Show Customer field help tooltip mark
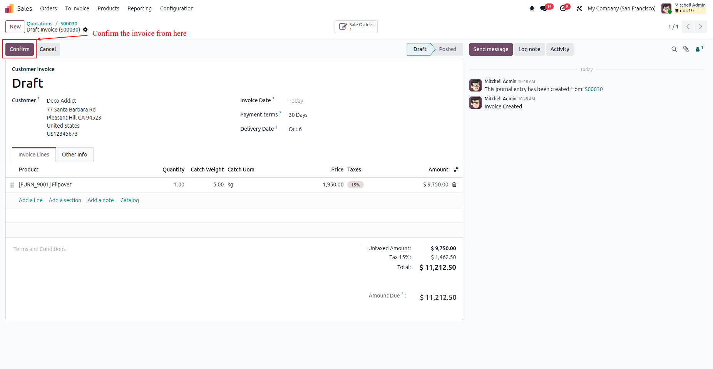The image size is (713, 369). [x=38, y=99]
